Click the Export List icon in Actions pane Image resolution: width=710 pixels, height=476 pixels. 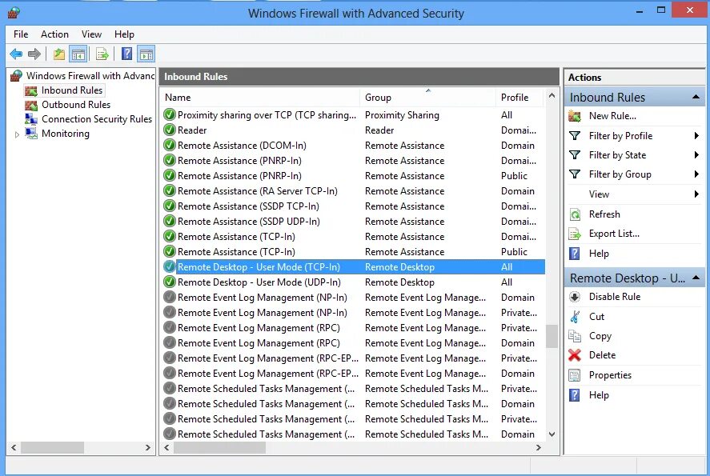click(575, 234)
